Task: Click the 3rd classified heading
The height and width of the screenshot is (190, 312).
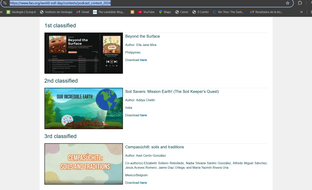Action: [60, 136]
